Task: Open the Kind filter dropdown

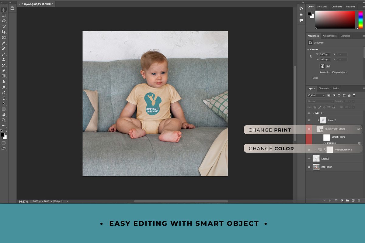Action: click(316, 95)
